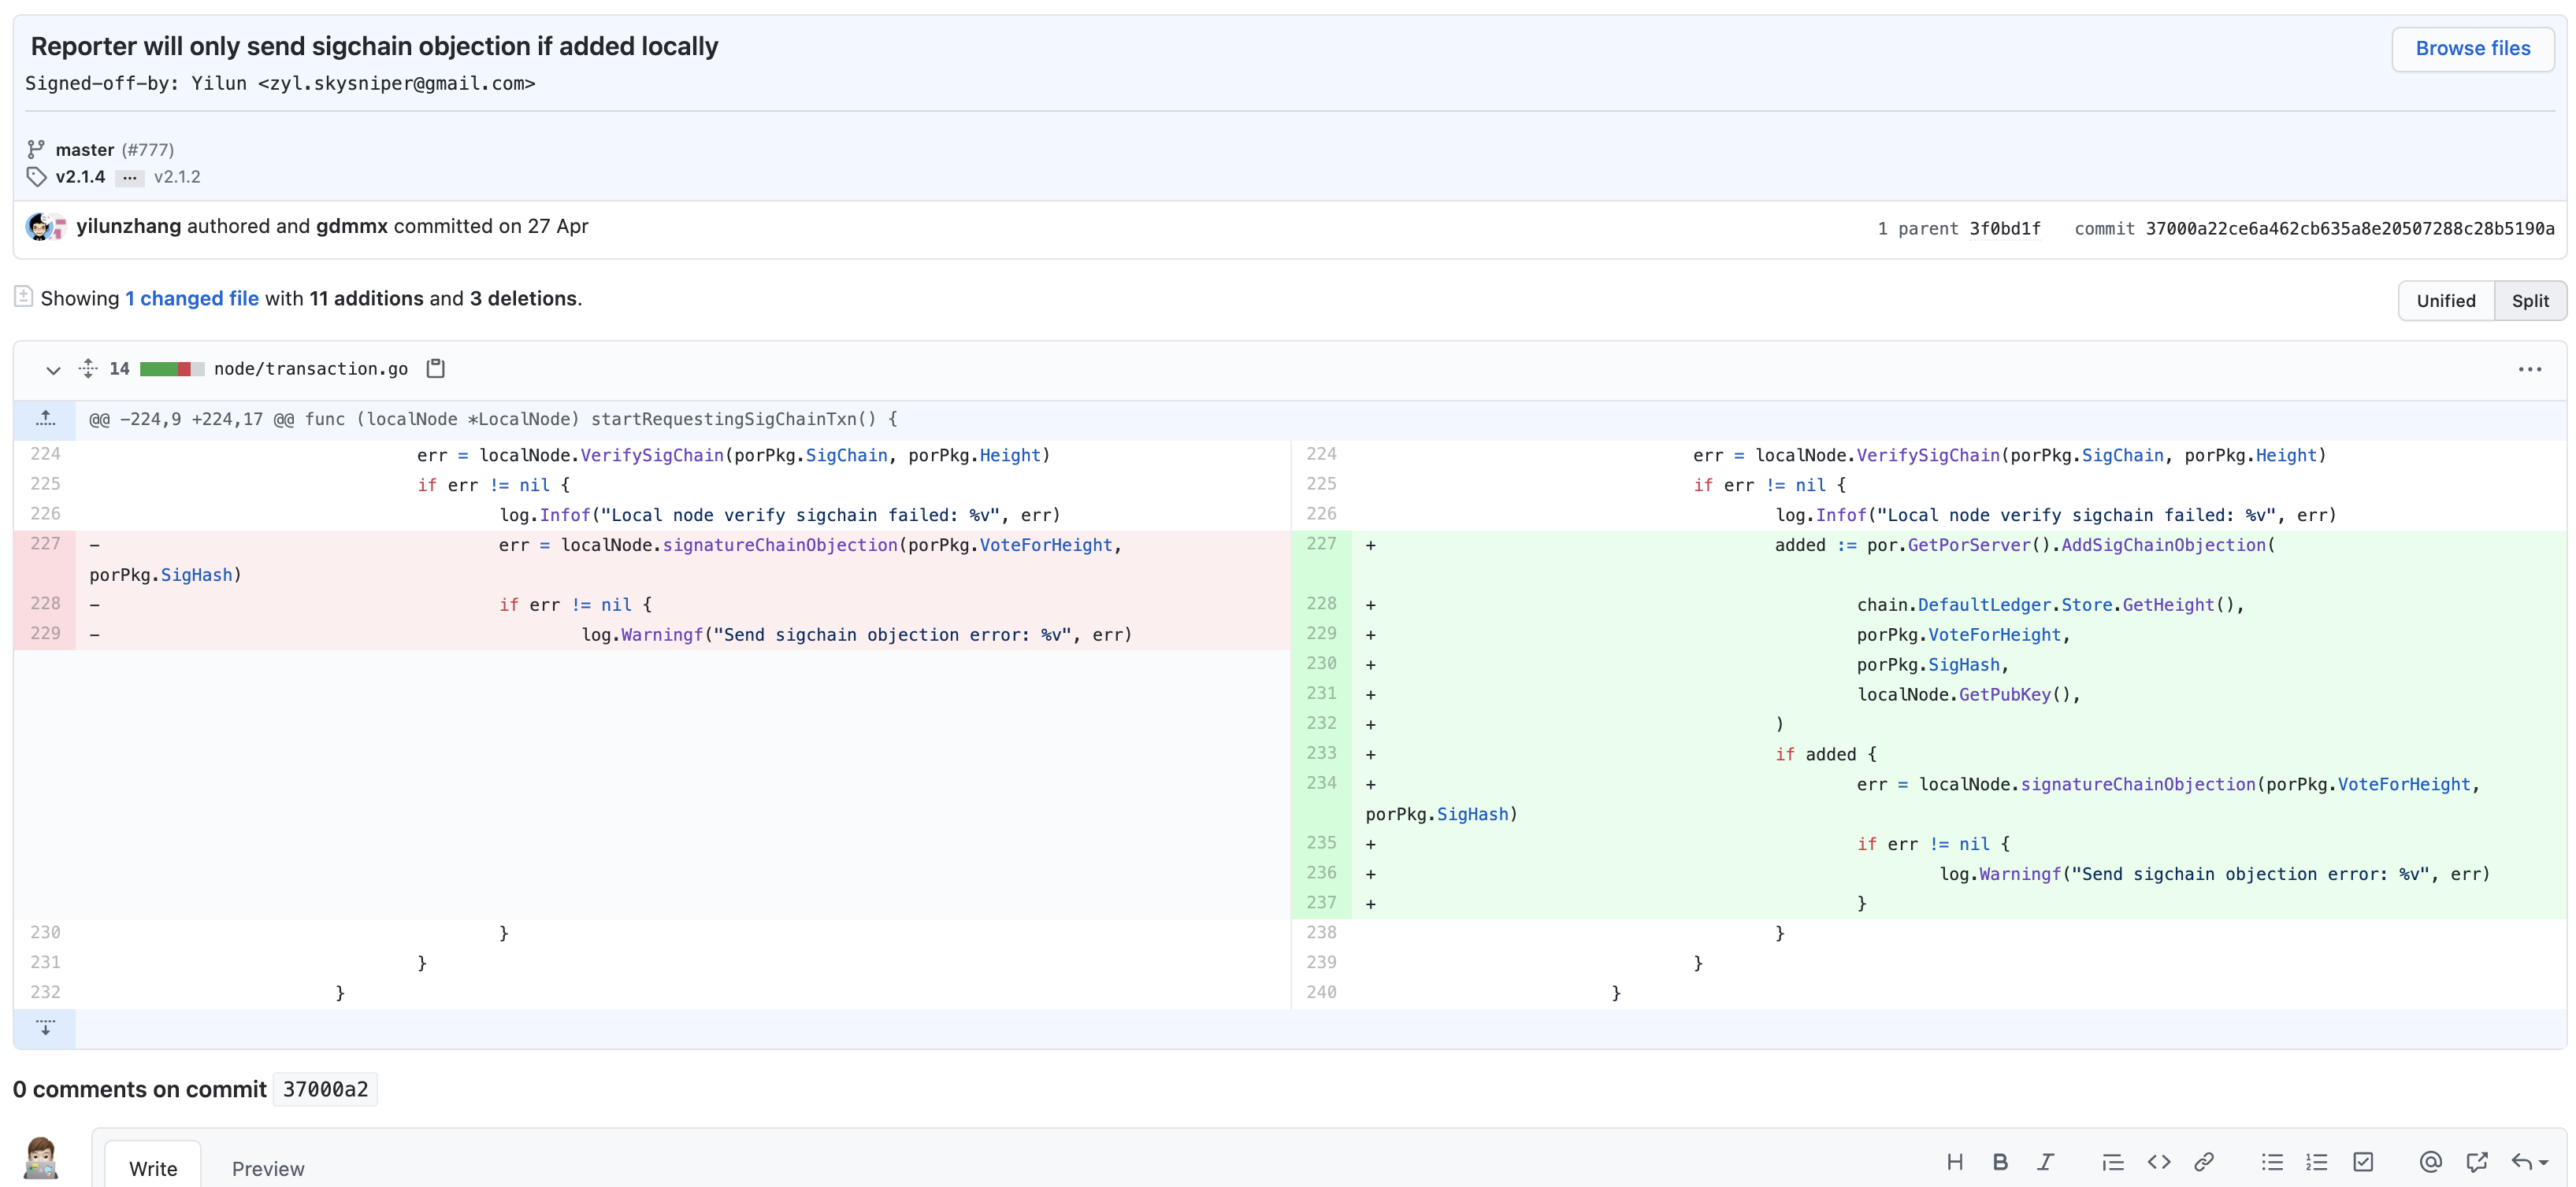Expand hidden tags ellipsis between versions
Image resolution: width=2576 pixels, height=1187 pixels.
(129, 178)
